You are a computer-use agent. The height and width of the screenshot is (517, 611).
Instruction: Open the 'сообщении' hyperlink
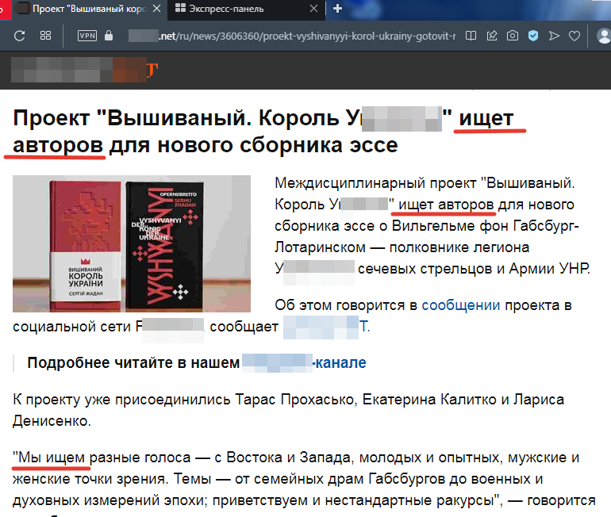[x=460, y=305]
